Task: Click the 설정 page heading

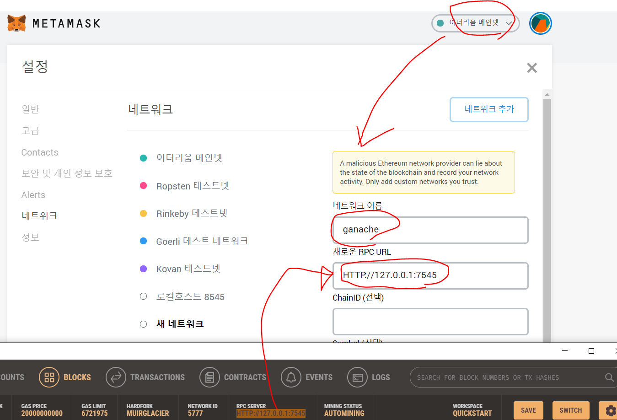Action: coord(35,67)
